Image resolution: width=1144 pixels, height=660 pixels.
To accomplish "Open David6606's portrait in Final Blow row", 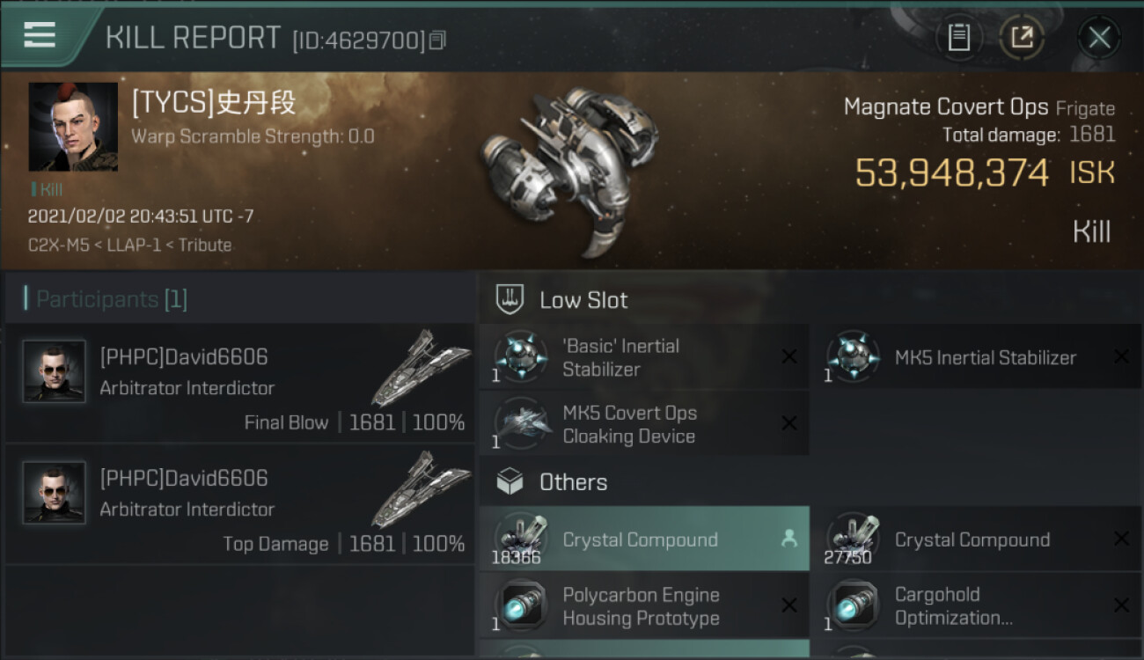I will [55, 371].
